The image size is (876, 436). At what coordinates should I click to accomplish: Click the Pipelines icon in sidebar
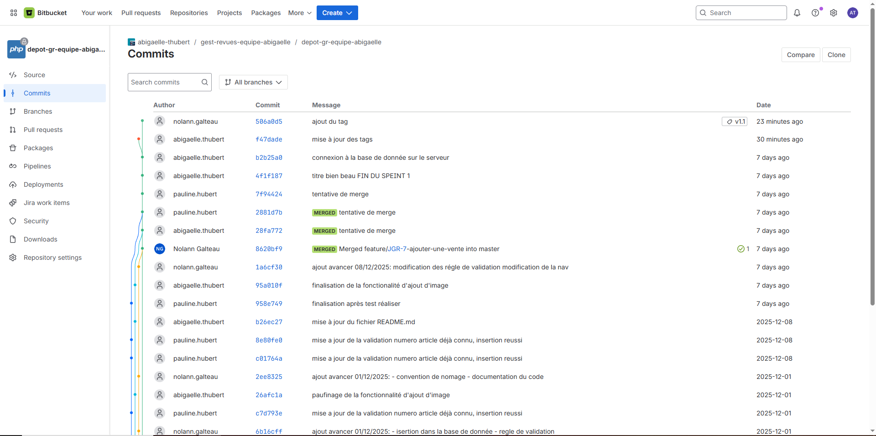pyautogui.click(x=13, y=166)
